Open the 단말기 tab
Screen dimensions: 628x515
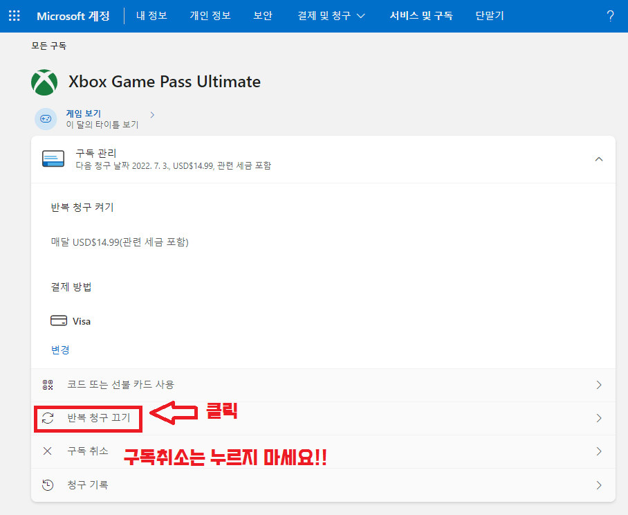[x=490, y=16]
